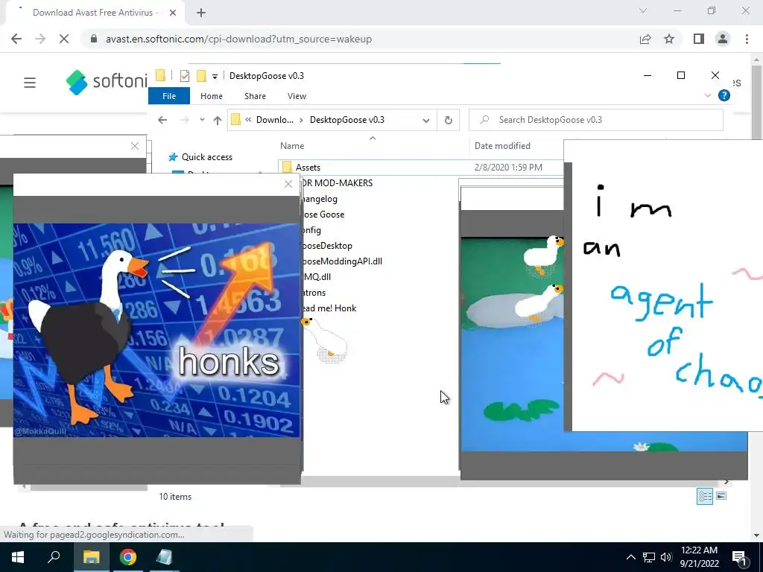Select GooseDesktop application
This screenshot has width=763, height=572.
click(x=326, y=246)
